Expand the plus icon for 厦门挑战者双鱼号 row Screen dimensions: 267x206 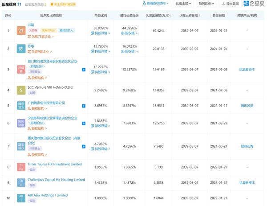(83, 70)
